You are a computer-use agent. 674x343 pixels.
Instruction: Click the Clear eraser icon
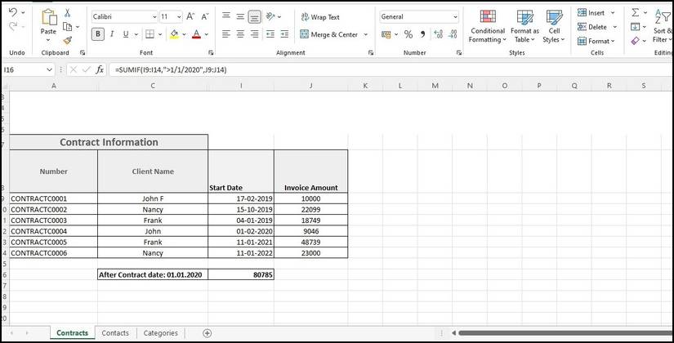pyautogui.click(x=636, y=41)
